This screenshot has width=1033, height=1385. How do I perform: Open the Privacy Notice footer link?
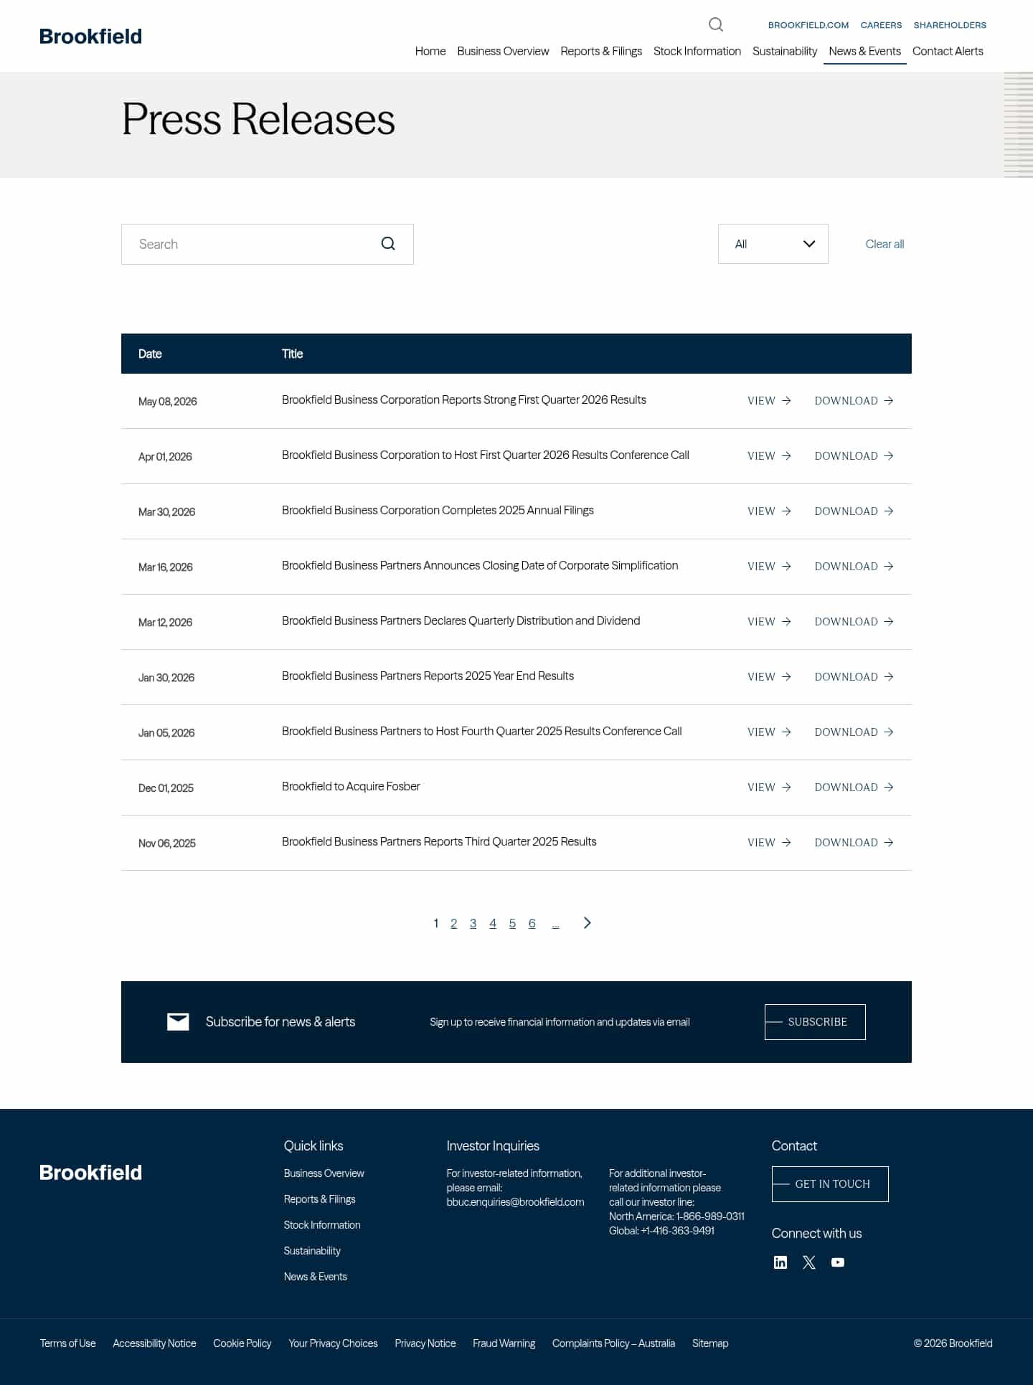pos(425,1343)
